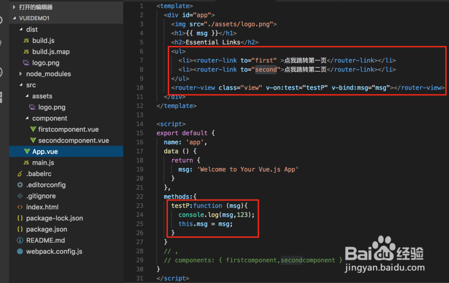The image size is (449, 283).
Task: Collapse the component folder
Action: click(x=27, y=118)
